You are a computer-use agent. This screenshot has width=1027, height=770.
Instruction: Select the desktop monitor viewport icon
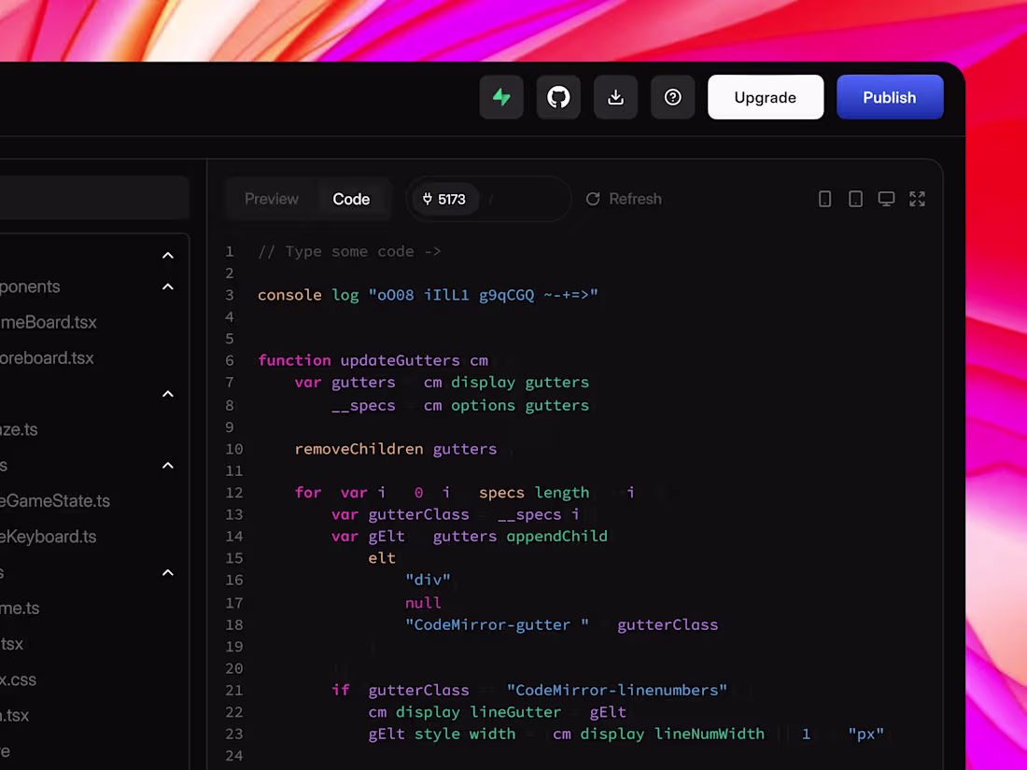pos(886,199)
